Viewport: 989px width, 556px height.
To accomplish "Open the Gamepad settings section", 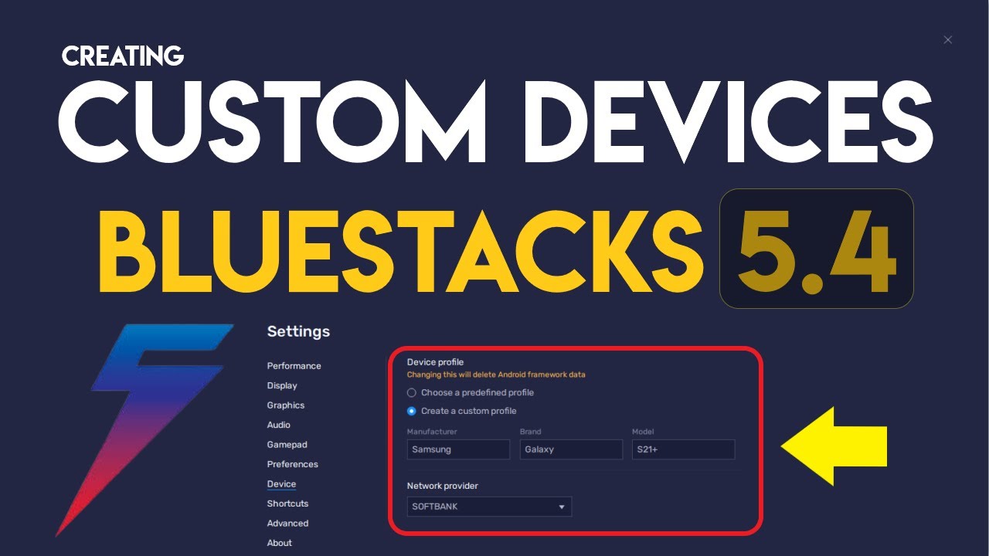I will click(x=287, y=445).
